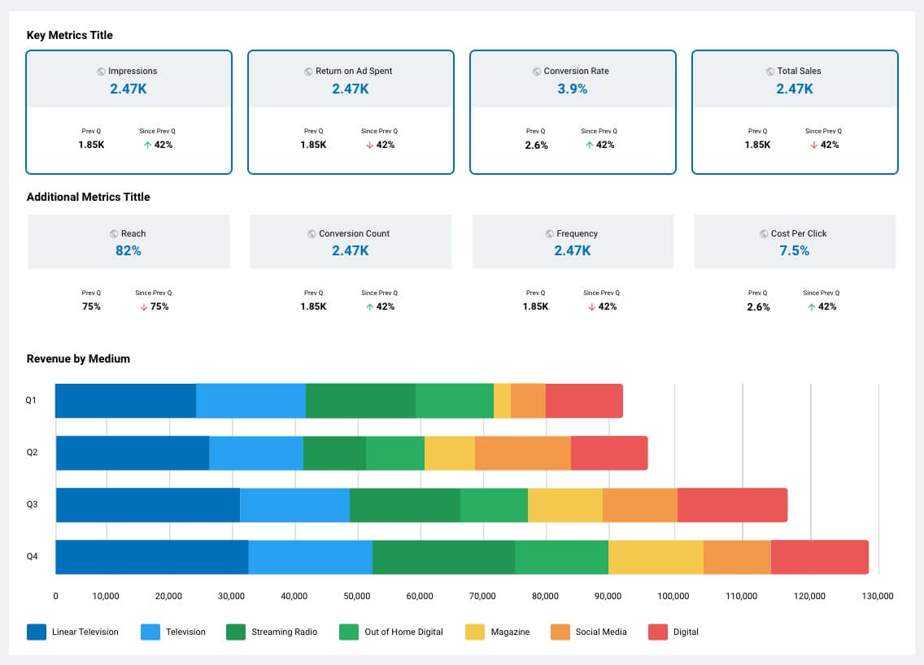Viewport: 924px width, 665px height.
Task: Click Streaming Radio legend label
Action: coord(284,632)
